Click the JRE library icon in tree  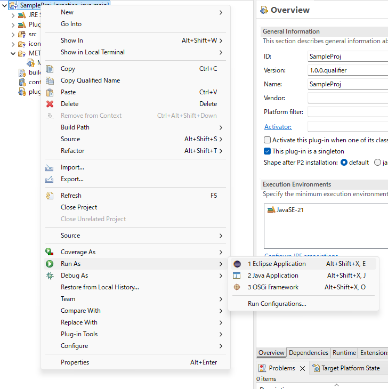click(22, 15)
